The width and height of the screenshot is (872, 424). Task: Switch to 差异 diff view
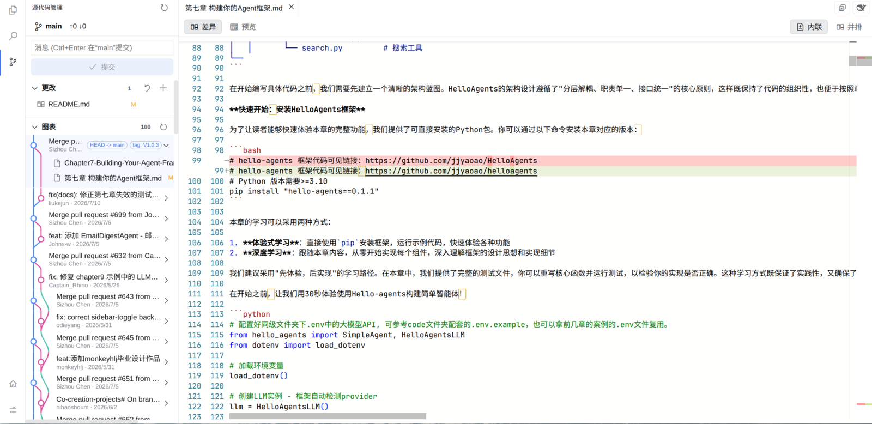click(x=203, y=27)
